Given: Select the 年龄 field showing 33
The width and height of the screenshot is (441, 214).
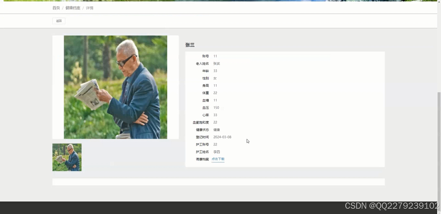Looking at the screenshot, I should point(215,71).
